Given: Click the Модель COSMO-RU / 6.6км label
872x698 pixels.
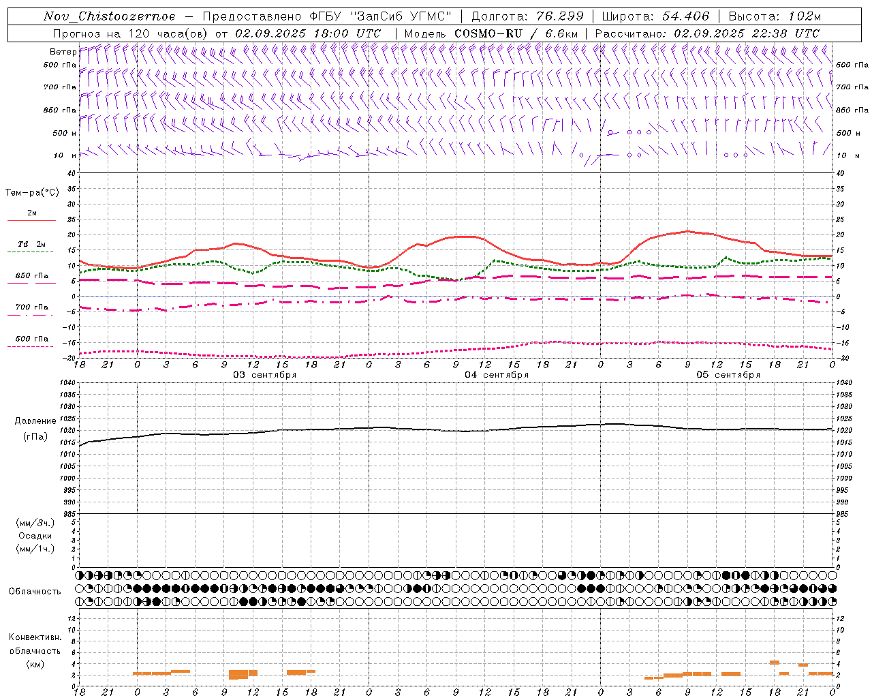Looking at the screenshot, I should pyautogui.click(x=490, y=33).
